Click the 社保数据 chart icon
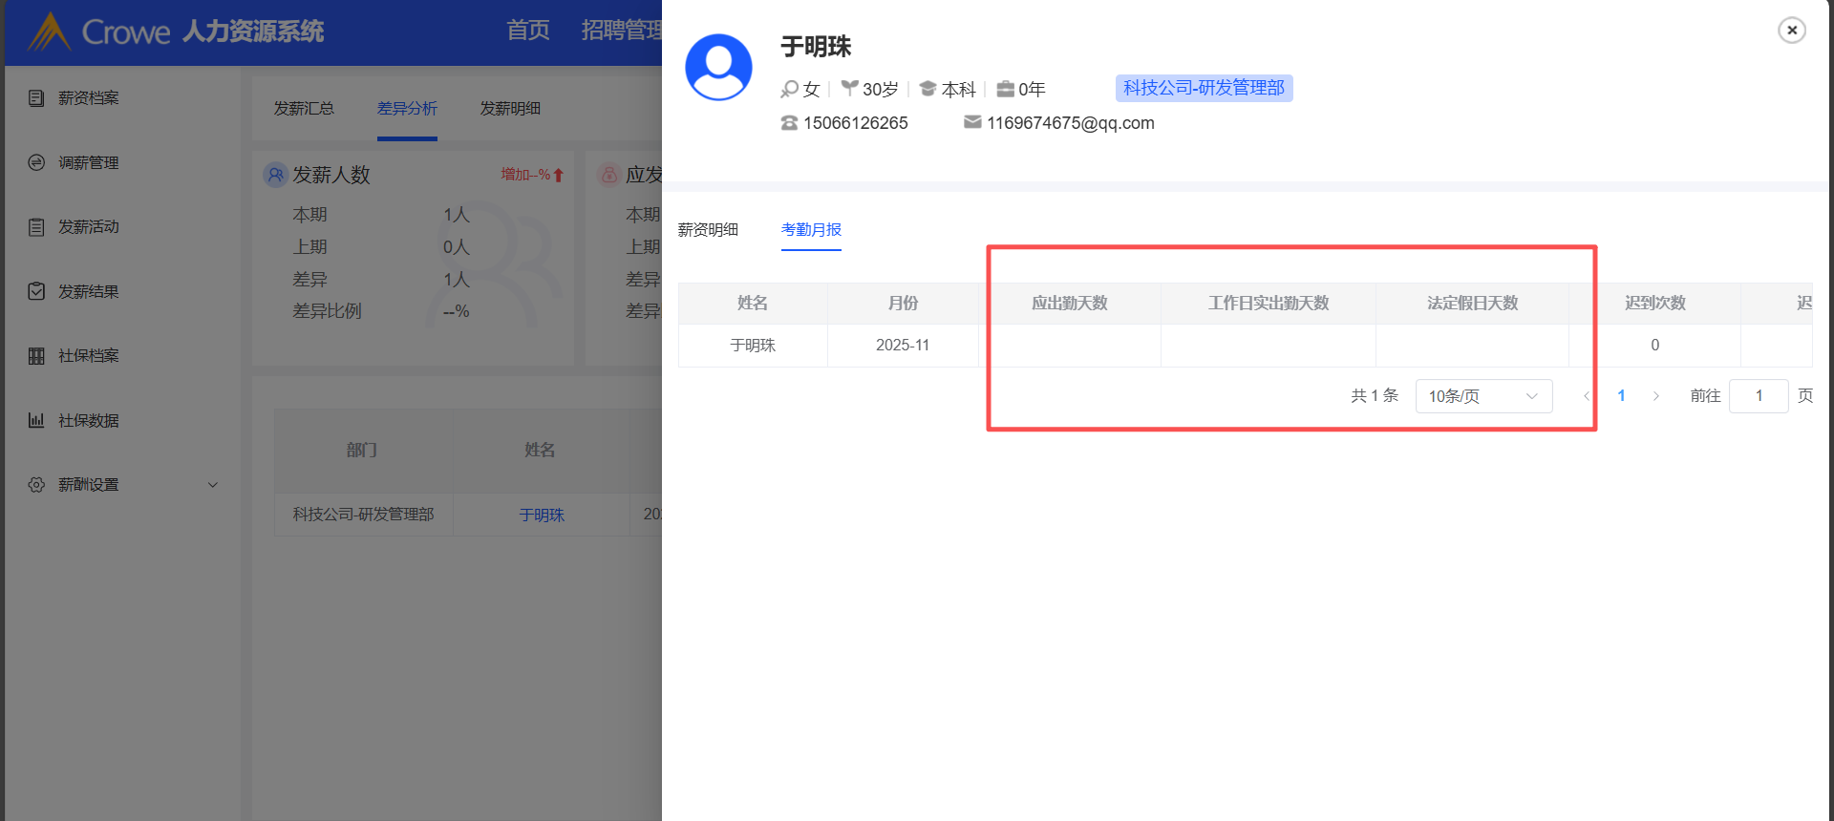Image resolution: width=1834 pixels, height=821 pixels. (36, 420)
